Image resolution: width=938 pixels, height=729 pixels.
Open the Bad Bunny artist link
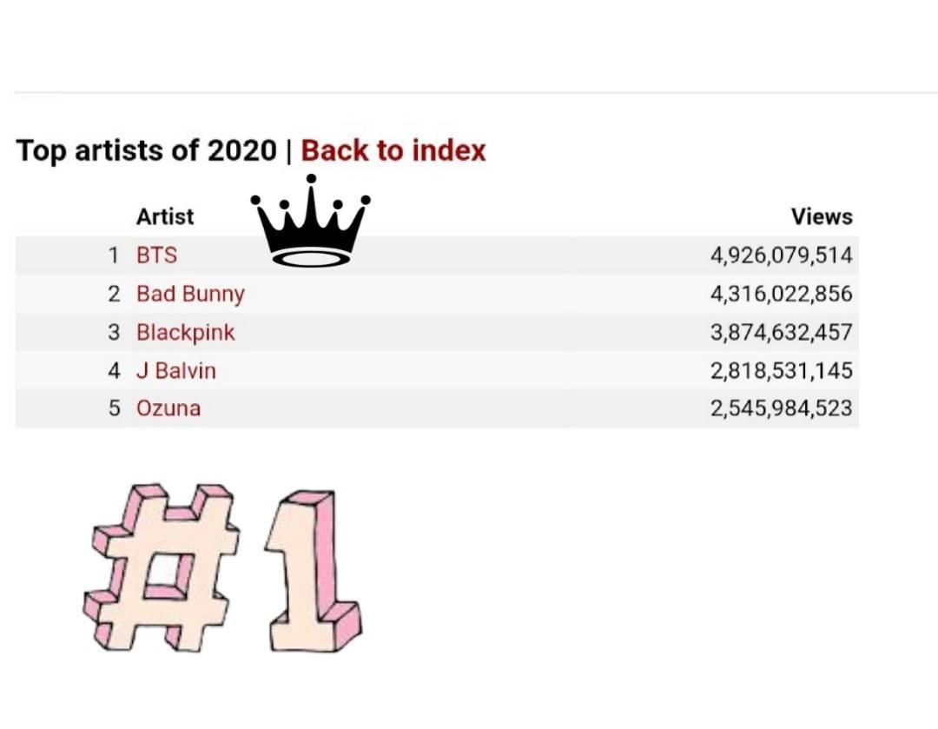tap(190, 294)
